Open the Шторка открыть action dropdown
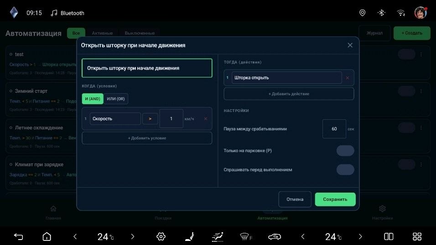The image size is (436, 245). [286, 77]
